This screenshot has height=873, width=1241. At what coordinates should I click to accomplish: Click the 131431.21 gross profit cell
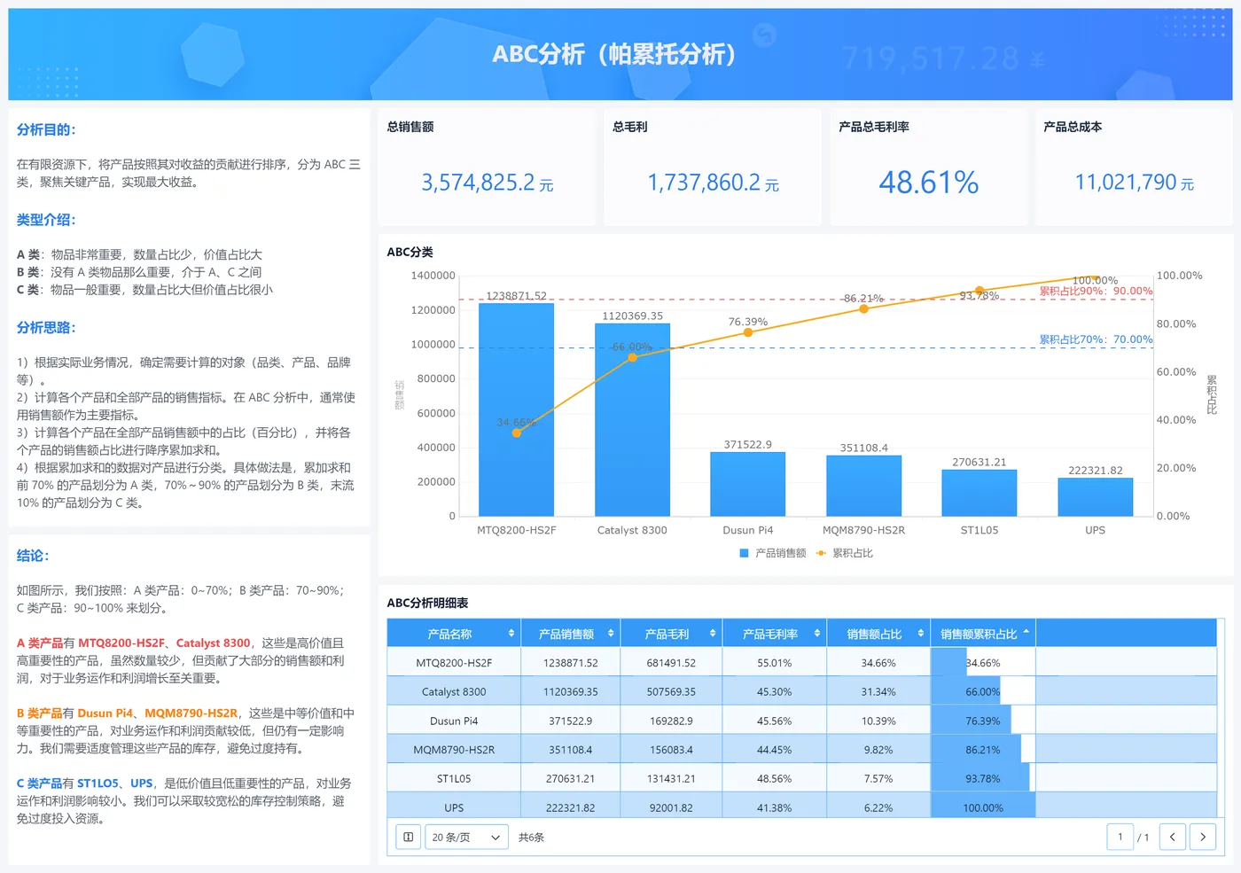[x=671, y=778]
